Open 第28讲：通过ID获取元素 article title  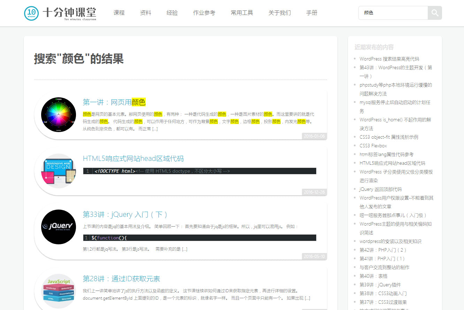click(121, 279)
